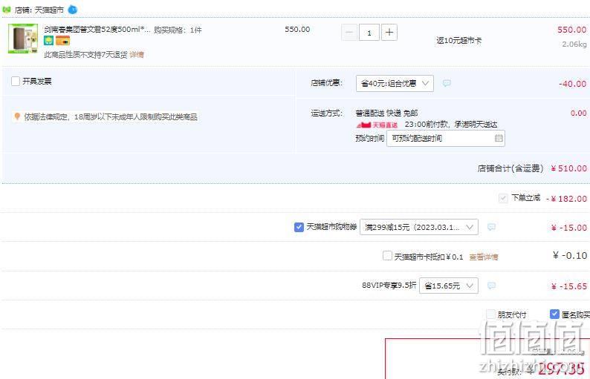The height and width of the screenshot is (379, 590).
Task: Click the -40.00 store discount amount
Action: click(x=572, y=84)
